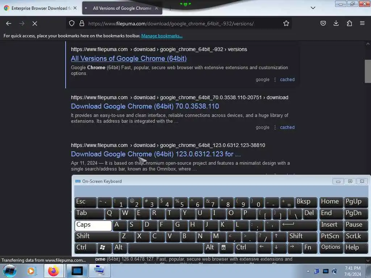Tap the up arrow key on keyboard
Viewport: 371px width, 278px height.
coord(279,237)
